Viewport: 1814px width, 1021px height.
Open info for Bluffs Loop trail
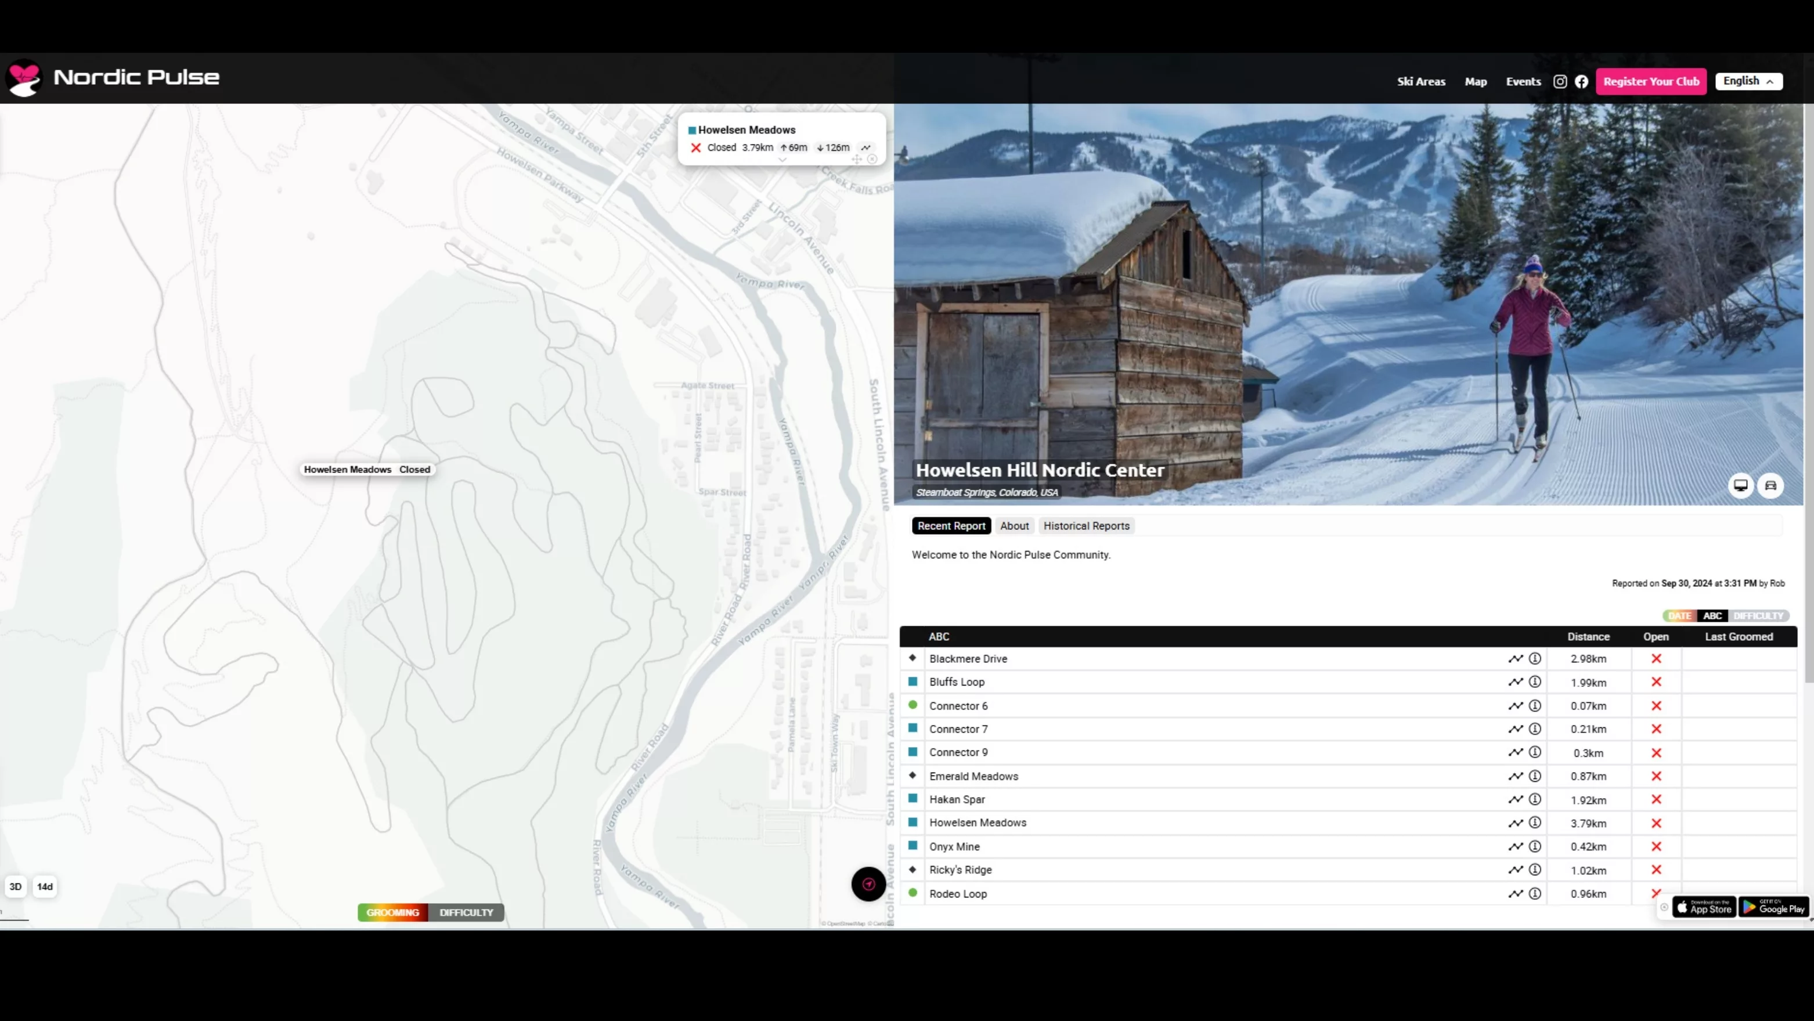(1535, 681)
